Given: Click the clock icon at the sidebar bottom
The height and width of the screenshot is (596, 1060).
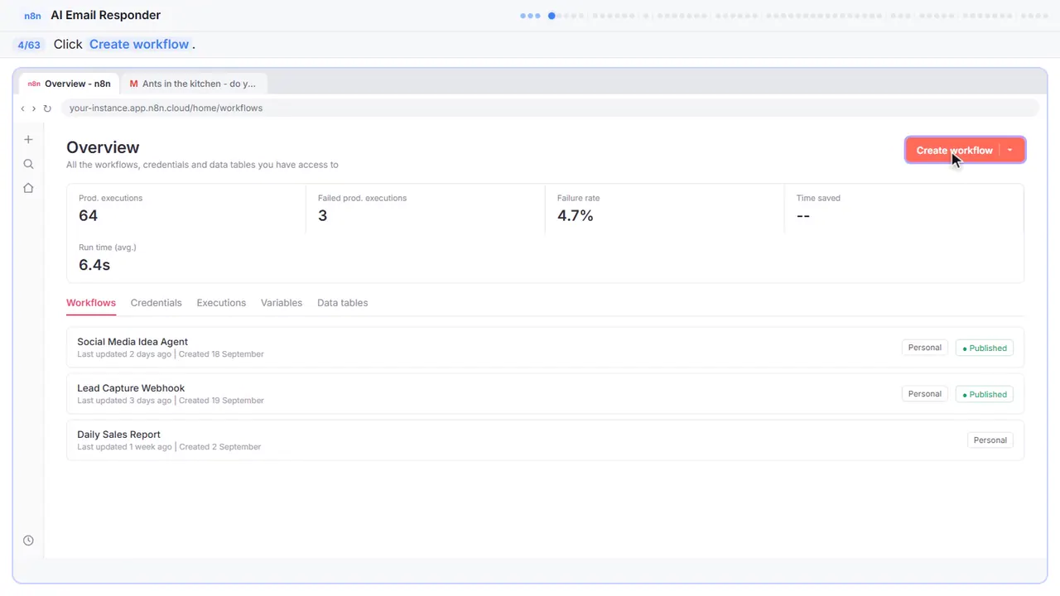Looking at the screenshot, I should 28,541.
